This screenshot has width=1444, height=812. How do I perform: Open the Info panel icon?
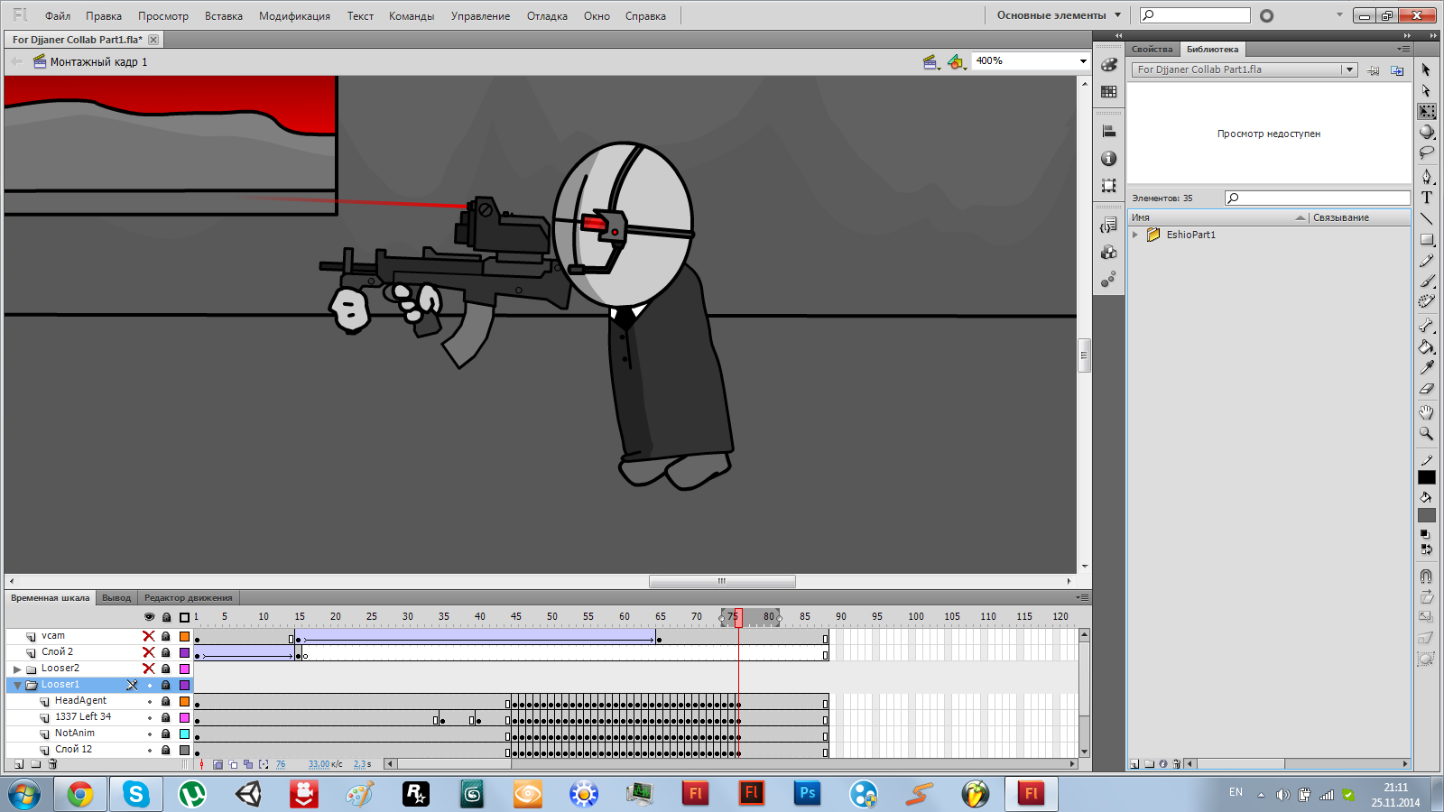(x=1109, y=159)
